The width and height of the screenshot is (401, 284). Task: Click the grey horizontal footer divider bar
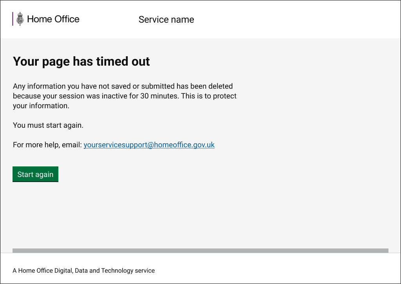pos(200,250)
